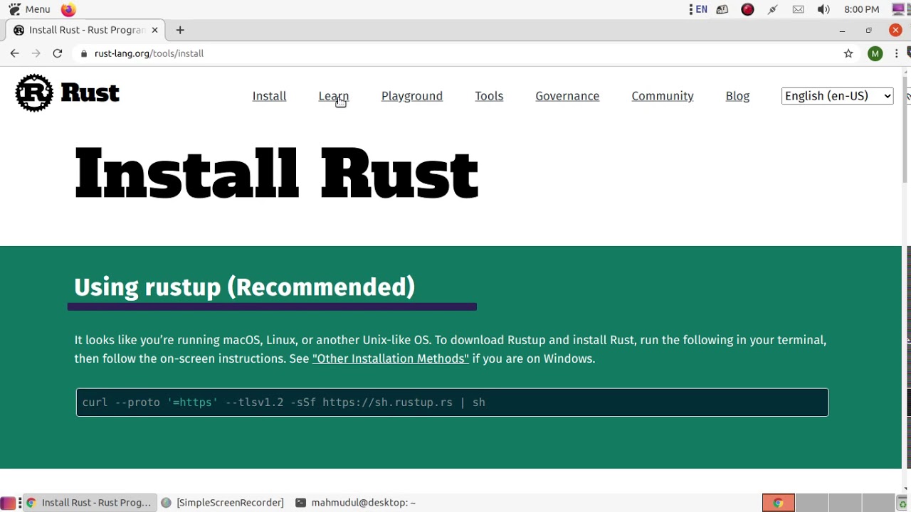The width and height of the screenshot is (911, 512).
Task: Open a new browser tab
Action: (180, 30)
